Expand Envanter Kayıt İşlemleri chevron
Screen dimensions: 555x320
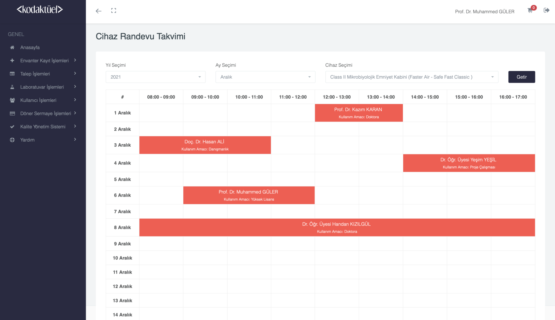75,60
